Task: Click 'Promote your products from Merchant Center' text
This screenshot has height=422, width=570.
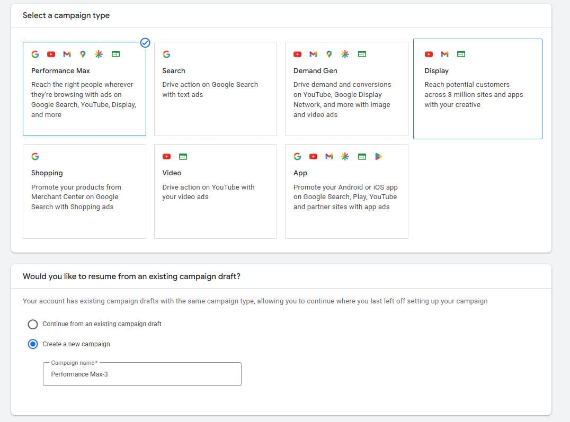Action: click(76, 196)
